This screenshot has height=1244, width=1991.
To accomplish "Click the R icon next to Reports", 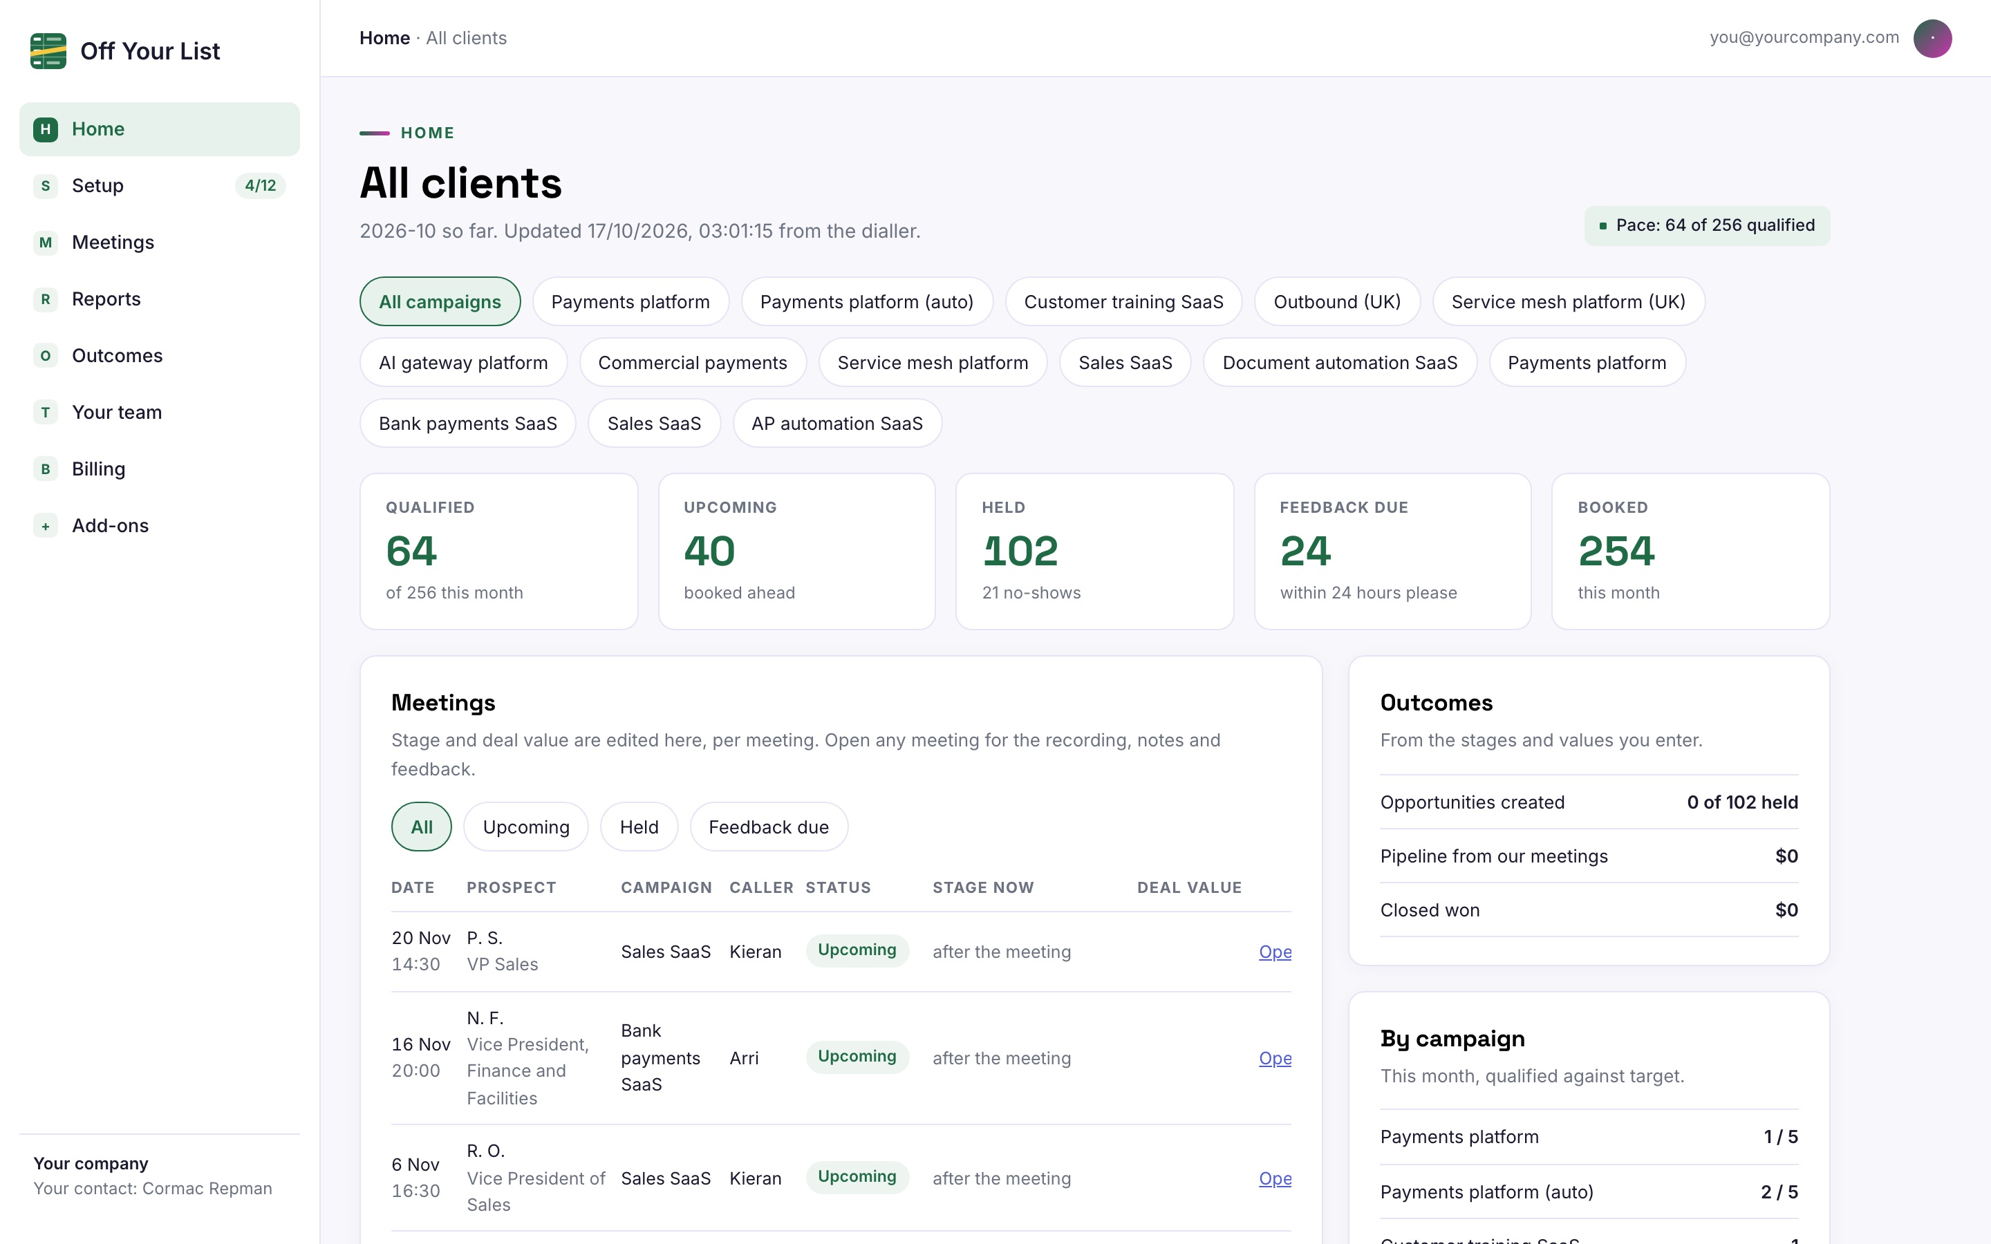I will [45, 299].
